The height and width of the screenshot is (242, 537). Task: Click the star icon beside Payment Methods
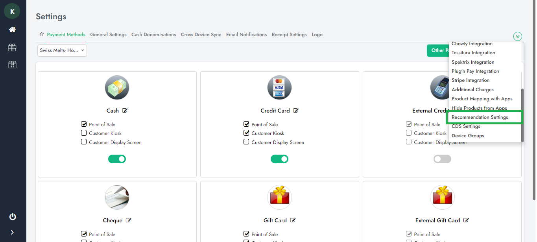pyautogui.click(x=42, y=34)
